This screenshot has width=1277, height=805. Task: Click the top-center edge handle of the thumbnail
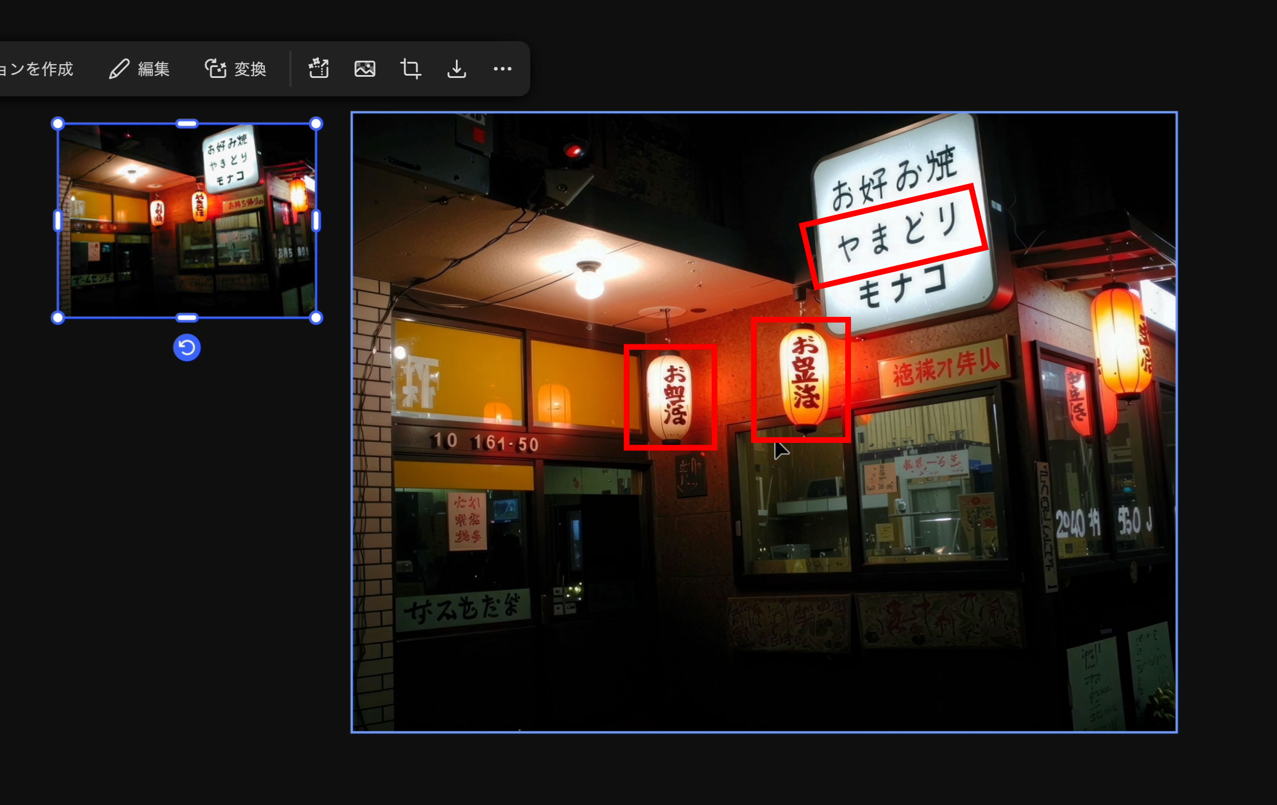[x=187, y=124]
